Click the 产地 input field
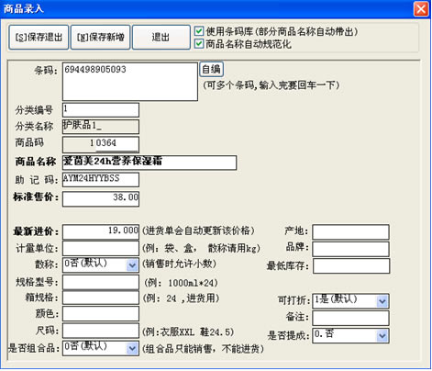Viewport: 432px width, 371px height. point(350,232)
